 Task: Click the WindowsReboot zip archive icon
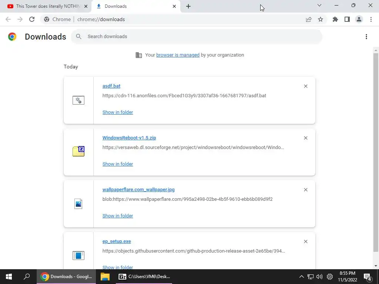point(78,151)
